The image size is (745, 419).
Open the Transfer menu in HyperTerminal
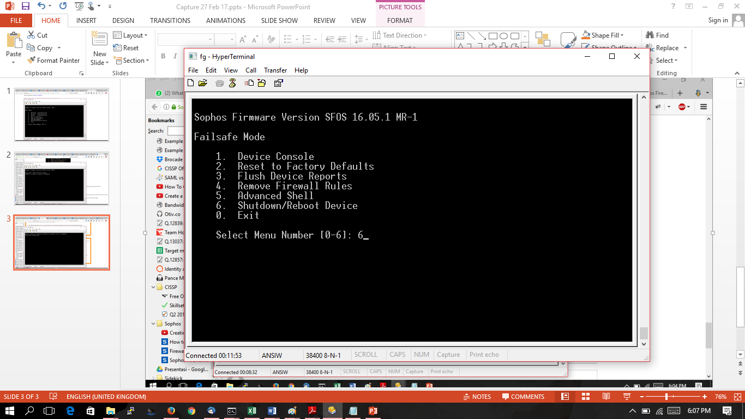click(275, 70)
